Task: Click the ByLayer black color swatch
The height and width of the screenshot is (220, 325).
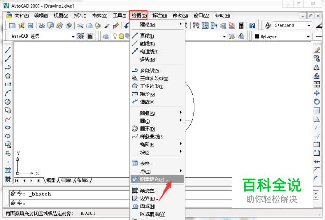Action: (257, 36)
